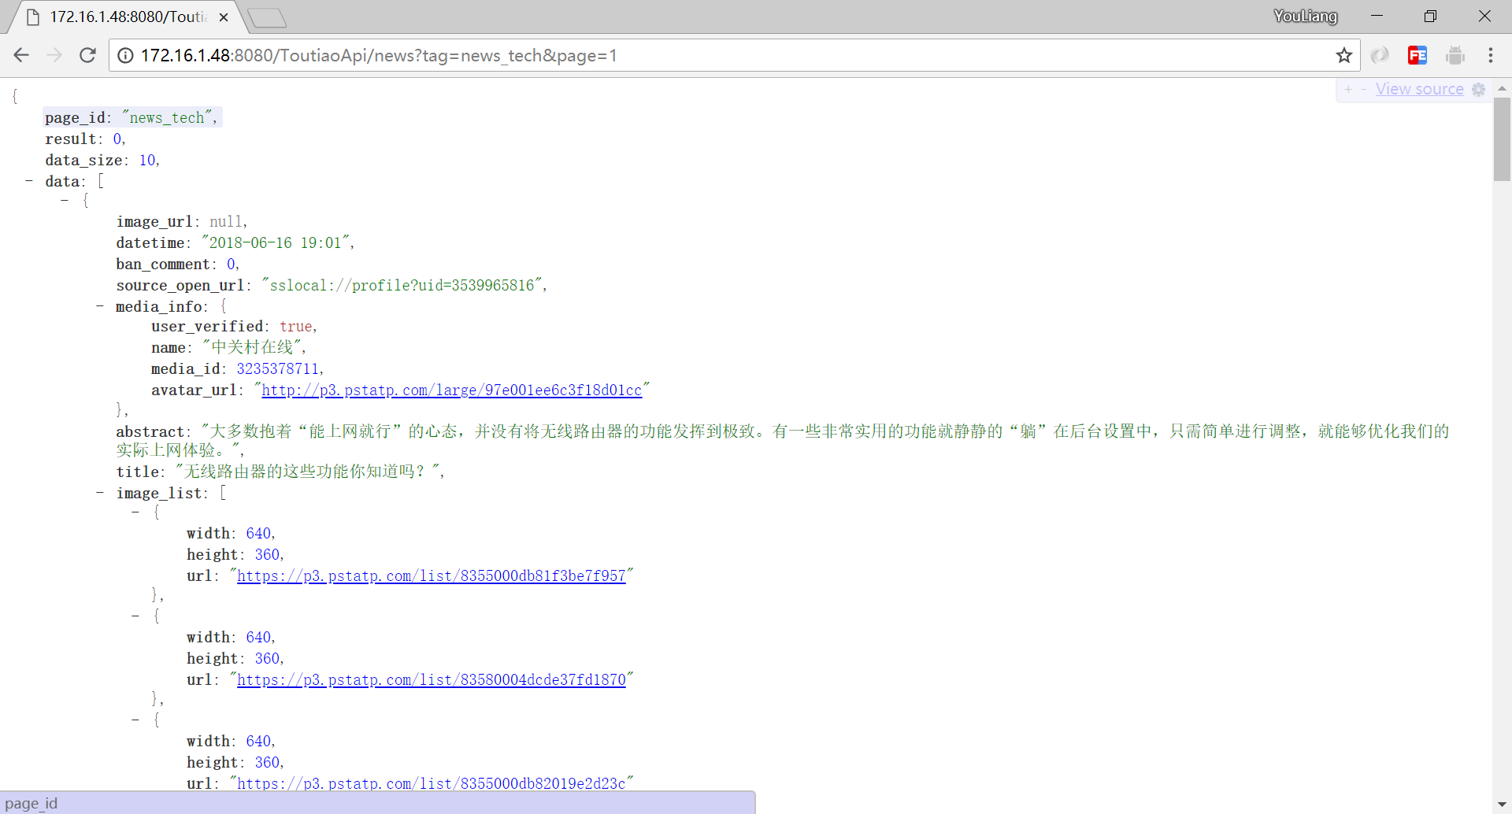The width and height of the screenshot is (1512, 814).
Task: Open image URL ending 82019e2d23c
Action: click(431, 783)
